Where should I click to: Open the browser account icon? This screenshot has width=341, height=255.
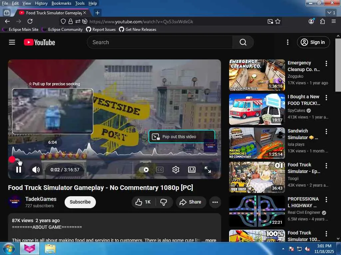(311, 21)
